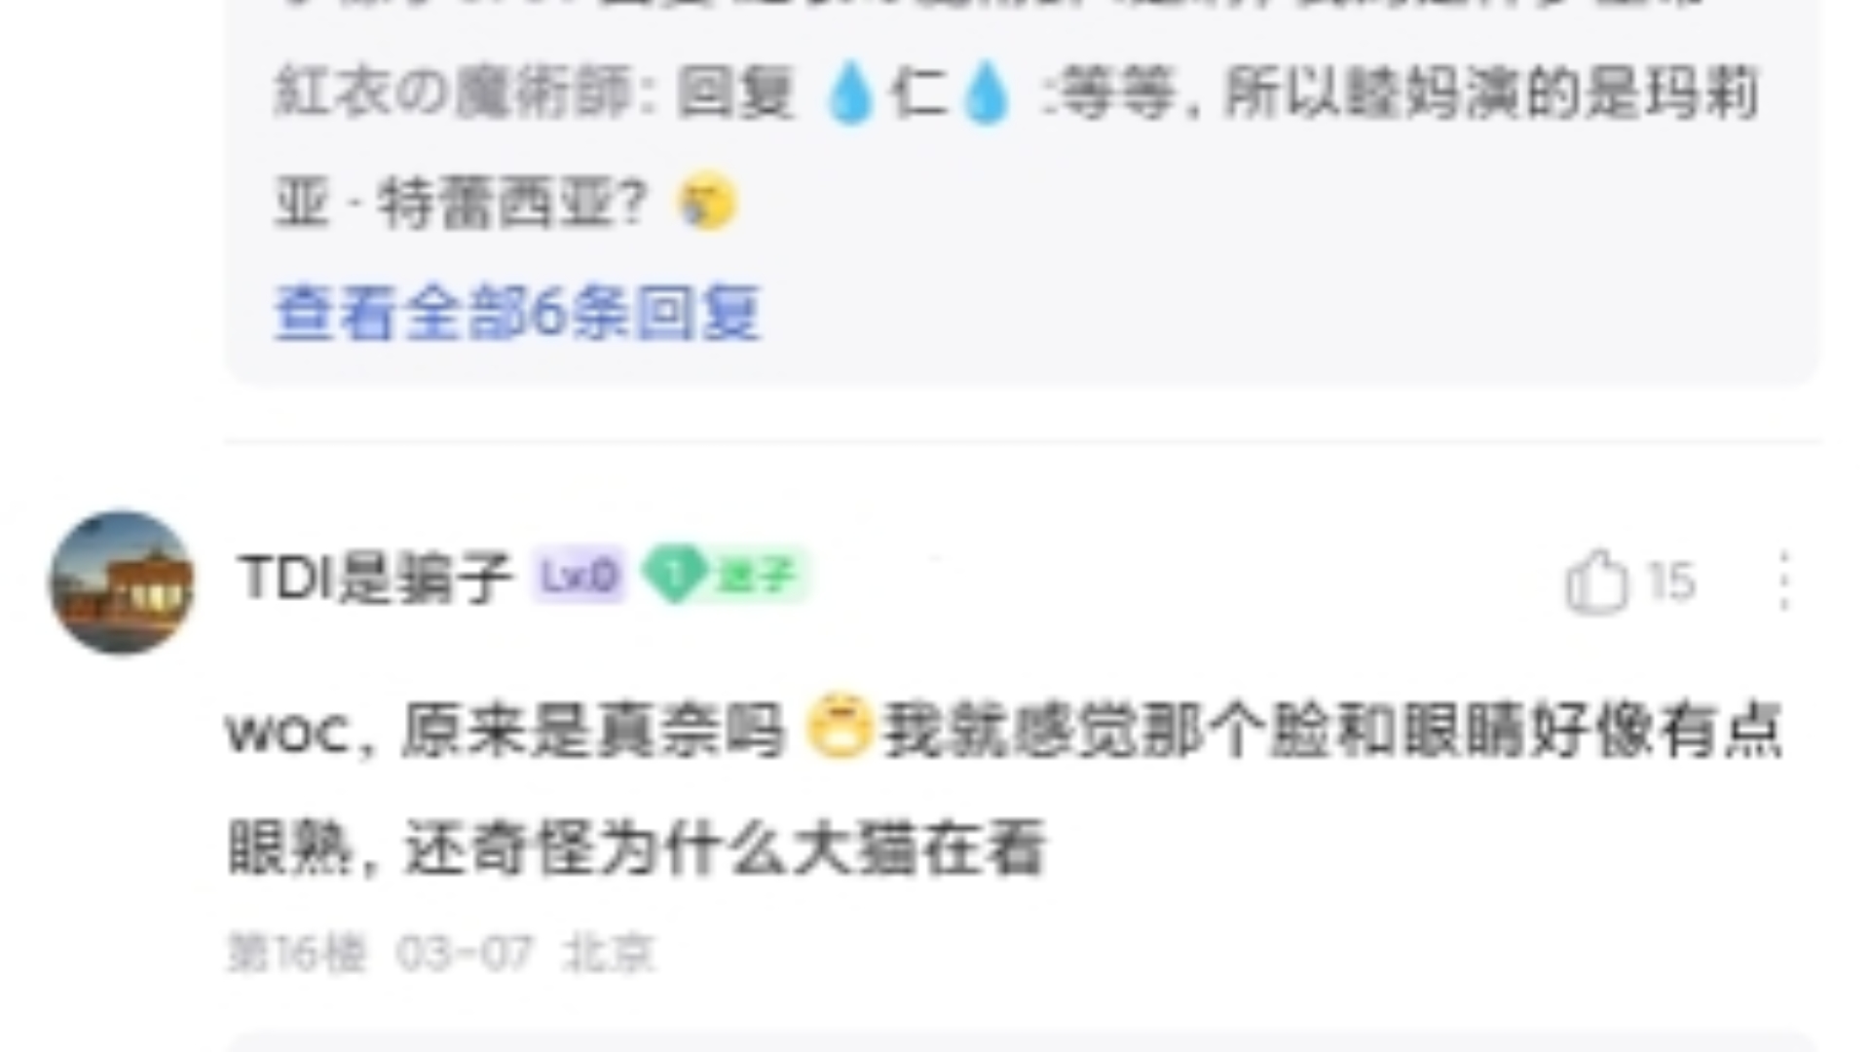Screen dimensions: 1870x1052
Task: Expand all replies via 查看全部6条回复
Action: tap(517, 314)
